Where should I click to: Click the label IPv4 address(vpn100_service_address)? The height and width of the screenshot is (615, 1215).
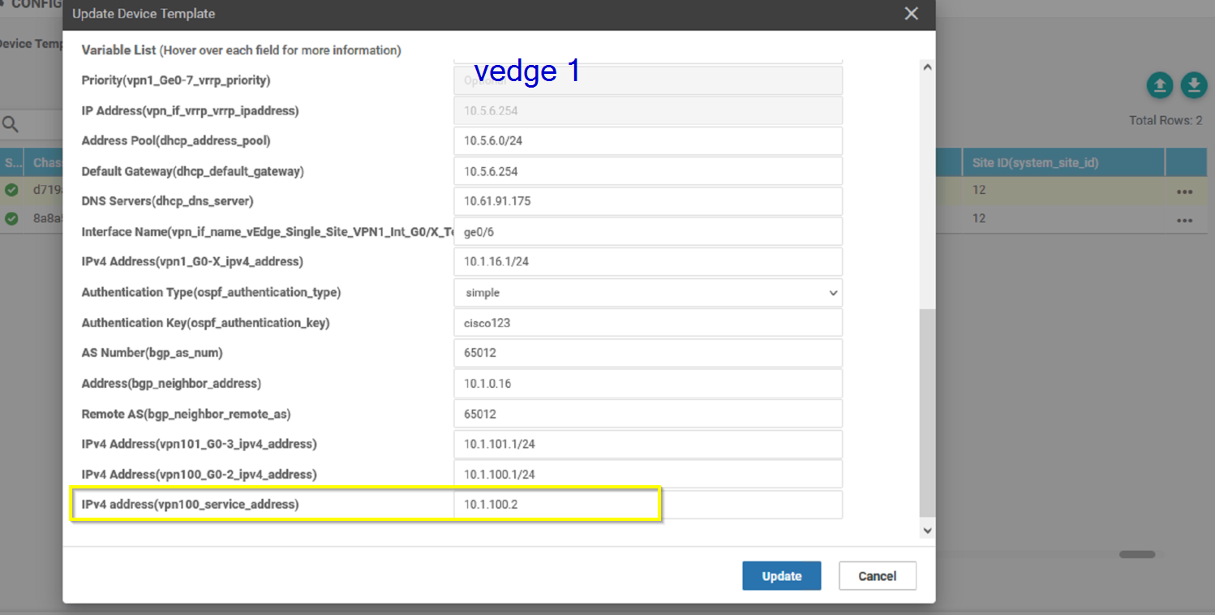click(x=191, y=505)
